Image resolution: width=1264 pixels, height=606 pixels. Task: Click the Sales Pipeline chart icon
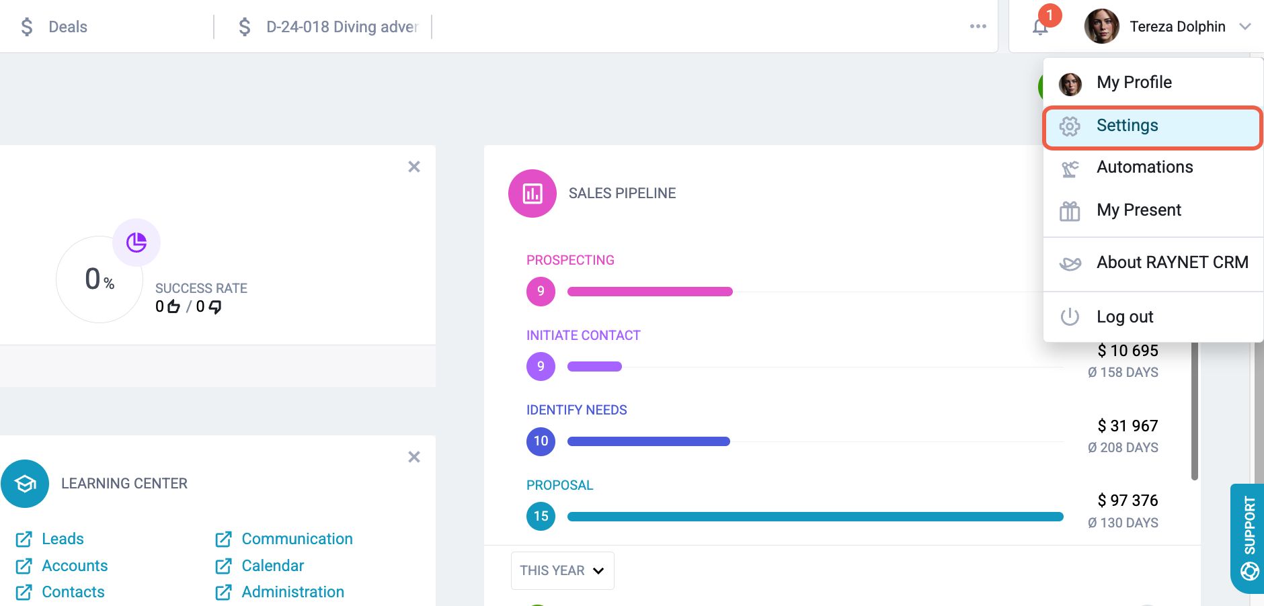(532, 193)
